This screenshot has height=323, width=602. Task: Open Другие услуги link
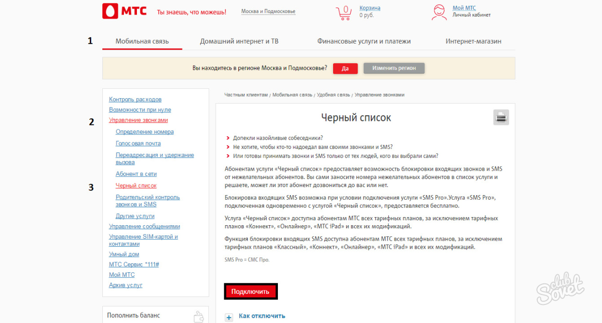135,216
